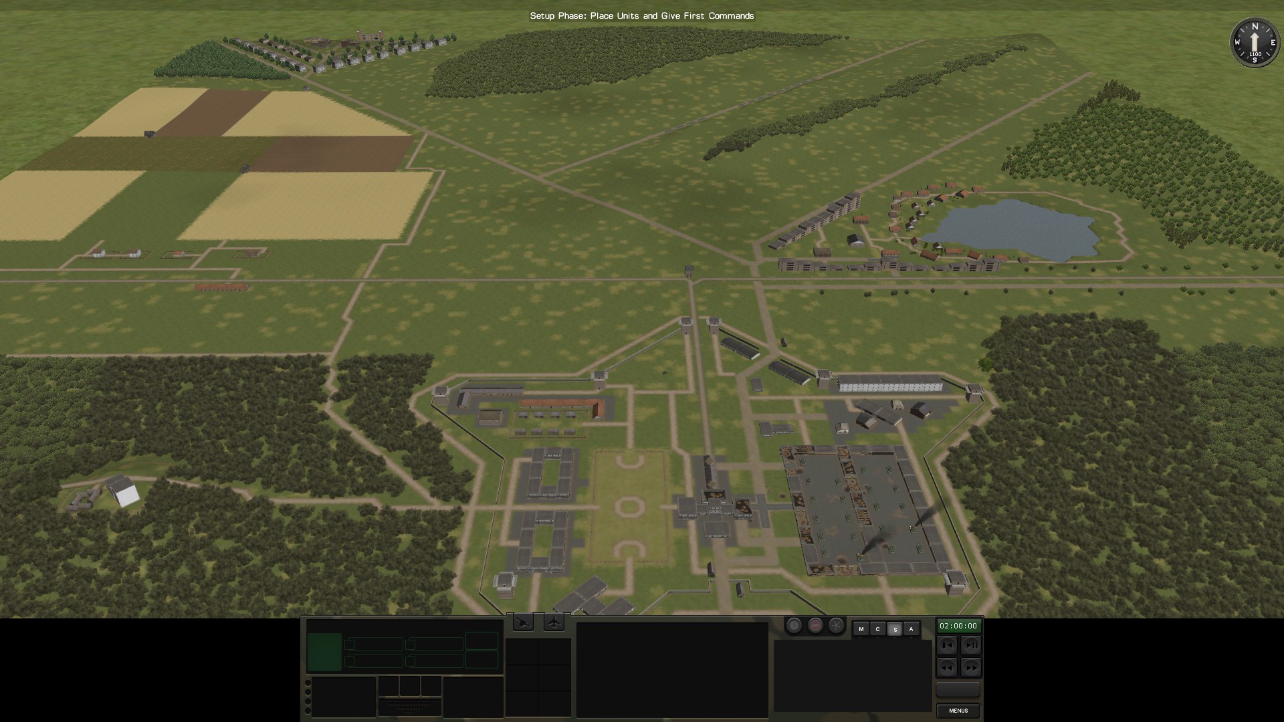
Task: Click the blank button above MENUS
Action: pos(958,689)
